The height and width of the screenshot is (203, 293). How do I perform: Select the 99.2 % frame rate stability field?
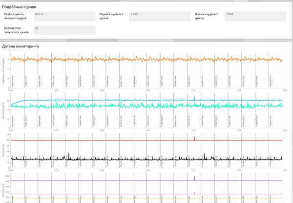tap(64, 16)
